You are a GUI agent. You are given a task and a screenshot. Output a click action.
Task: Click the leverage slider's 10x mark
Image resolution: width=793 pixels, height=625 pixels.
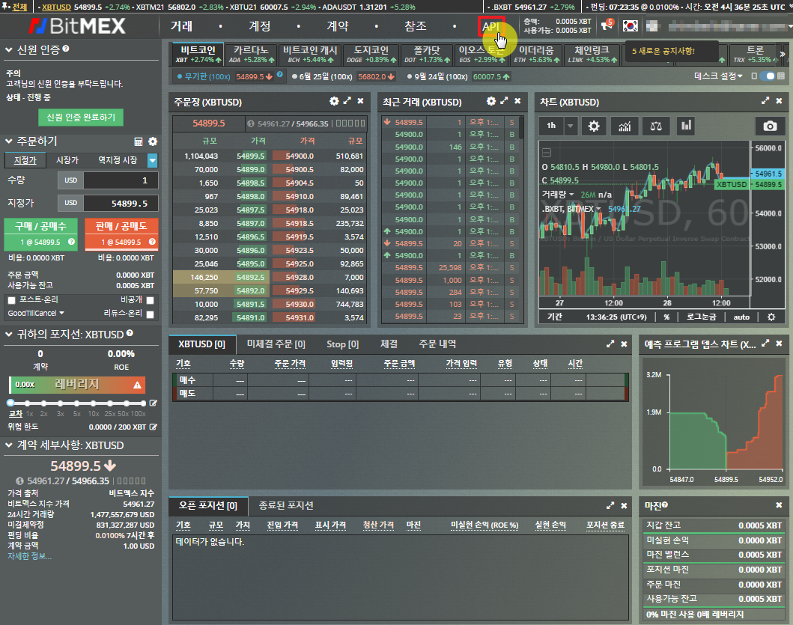point(93,403)
